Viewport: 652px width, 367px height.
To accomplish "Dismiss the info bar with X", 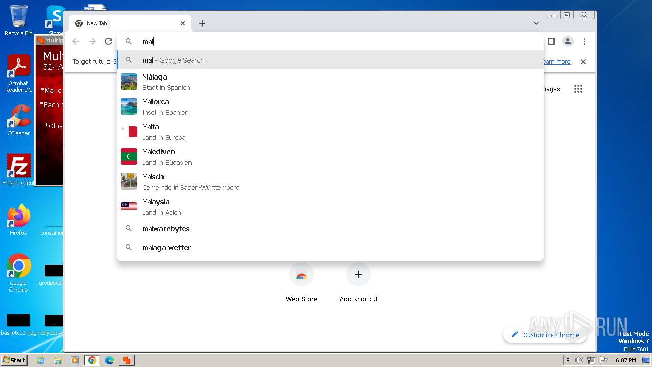I will click(x=583, y=62).
